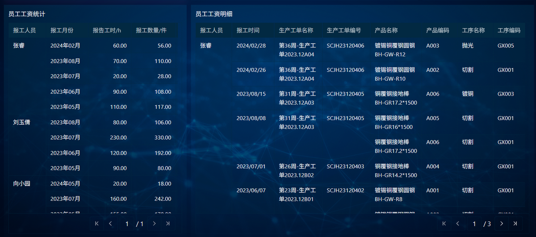Viewport: 536px width, 237px height.
Task: Click the 生产工单名称 column header
Action: point(296,30)
